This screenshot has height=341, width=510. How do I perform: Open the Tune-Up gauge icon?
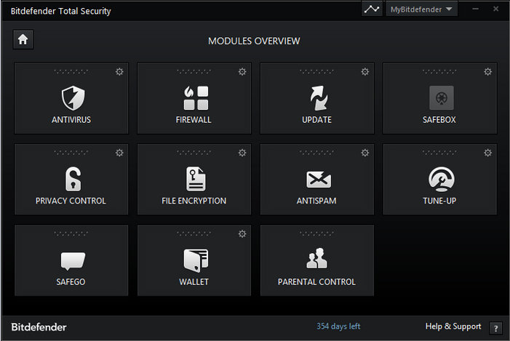click(442, 179)
